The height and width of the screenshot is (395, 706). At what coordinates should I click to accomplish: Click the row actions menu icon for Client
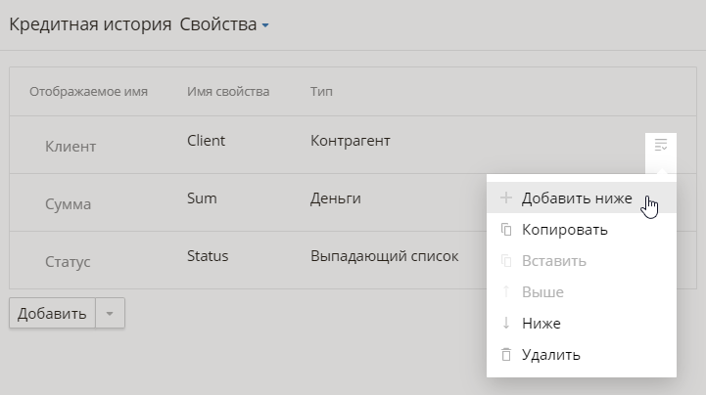[x=661, y=145]
